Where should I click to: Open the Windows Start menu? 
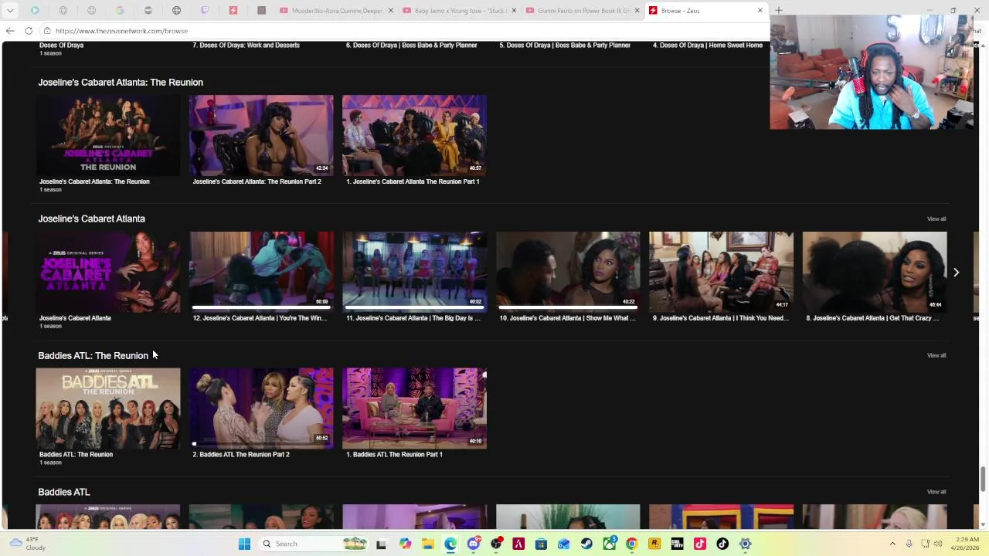[244, 544]
